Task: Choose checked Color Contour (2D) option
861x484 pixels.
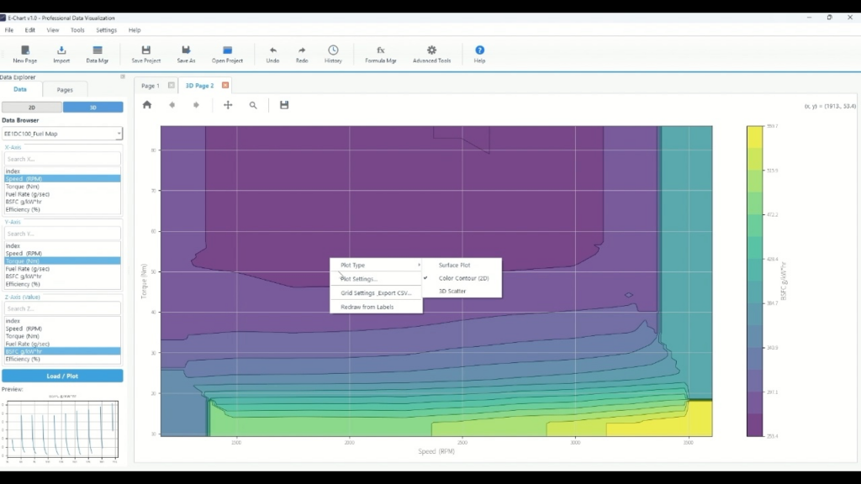Action: tap(463, 278)
